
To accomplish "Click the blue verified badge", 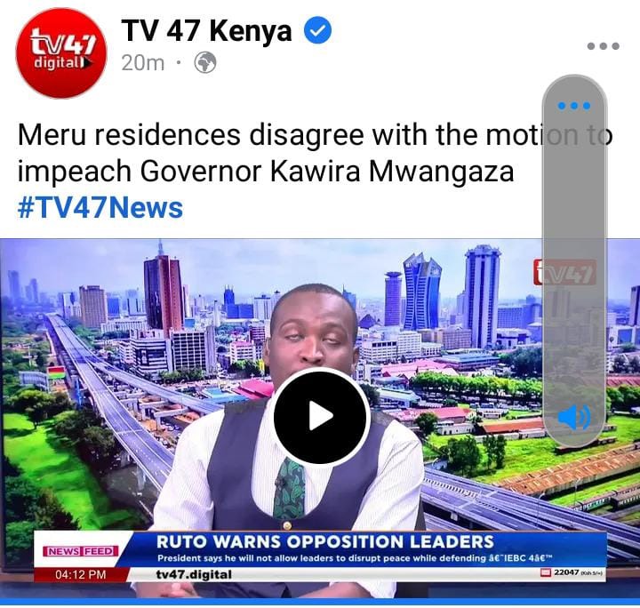I will [x=318, y=31].
